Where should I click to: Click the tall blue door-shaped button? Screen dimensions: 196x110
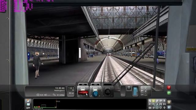click(135, 91)
